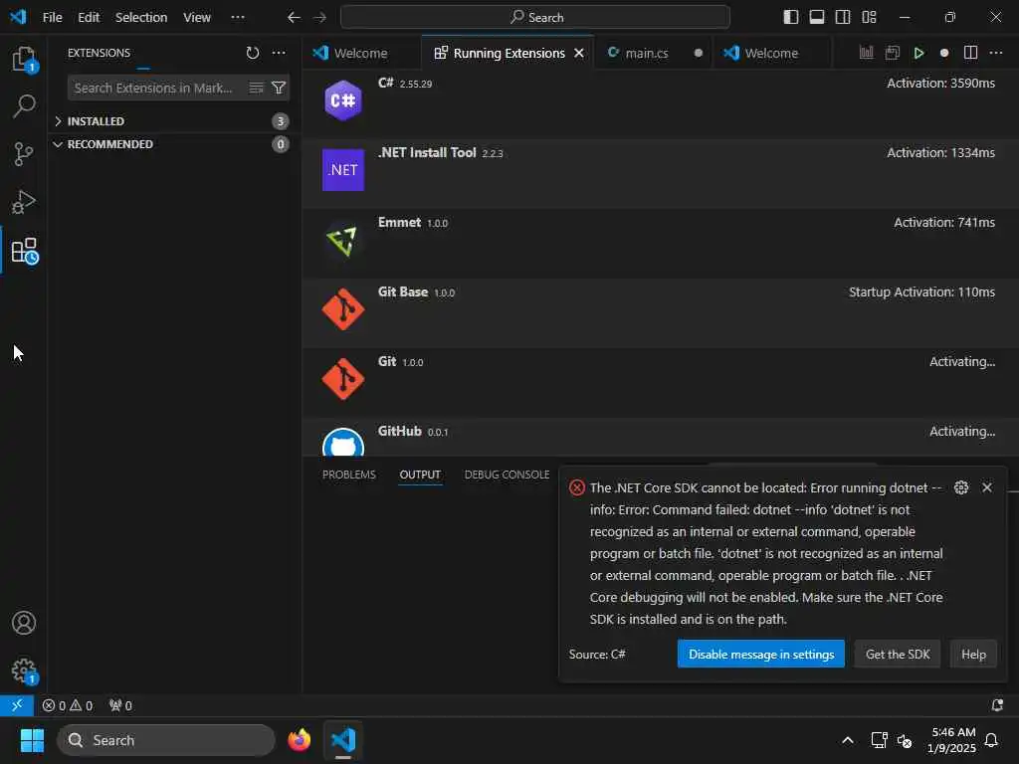Viewport: 1019px width, 764px height.
Task: Collapse the RECOMMENDED extensions section
Action: coord(174,144)
